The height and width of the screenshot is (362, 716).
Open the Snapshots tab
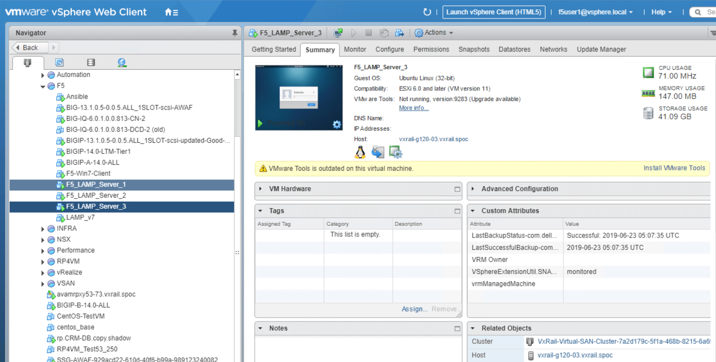[x=474, y=49]
